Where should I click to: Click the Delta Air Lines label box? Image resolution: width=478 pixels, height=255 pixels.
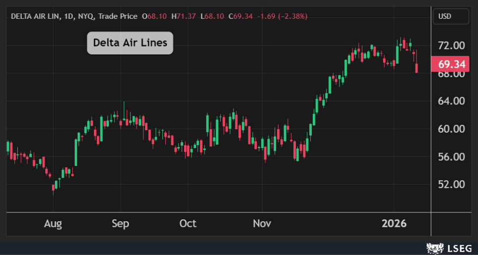pyautogui.click(x=130, y=43)
